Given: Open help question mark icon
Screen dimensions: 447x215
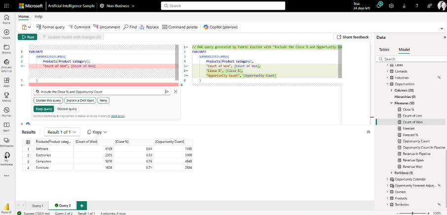Looking at the screenshot, I should (x=417, y=6).
